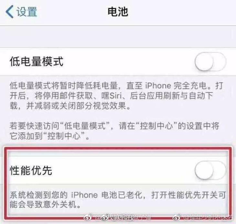Screen dimensions: 236x224
Task: Click the 嘿Siri text in description
Action: tap(112, 96)
